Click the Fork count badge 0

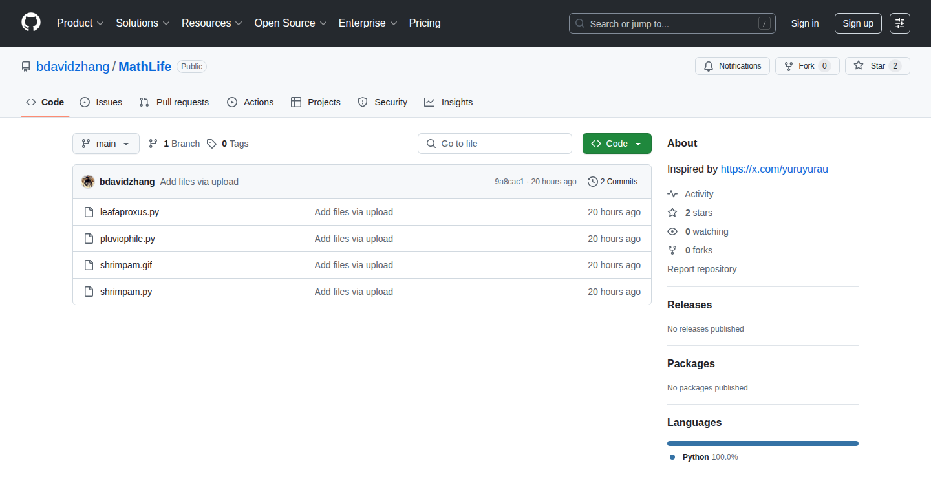824,66
